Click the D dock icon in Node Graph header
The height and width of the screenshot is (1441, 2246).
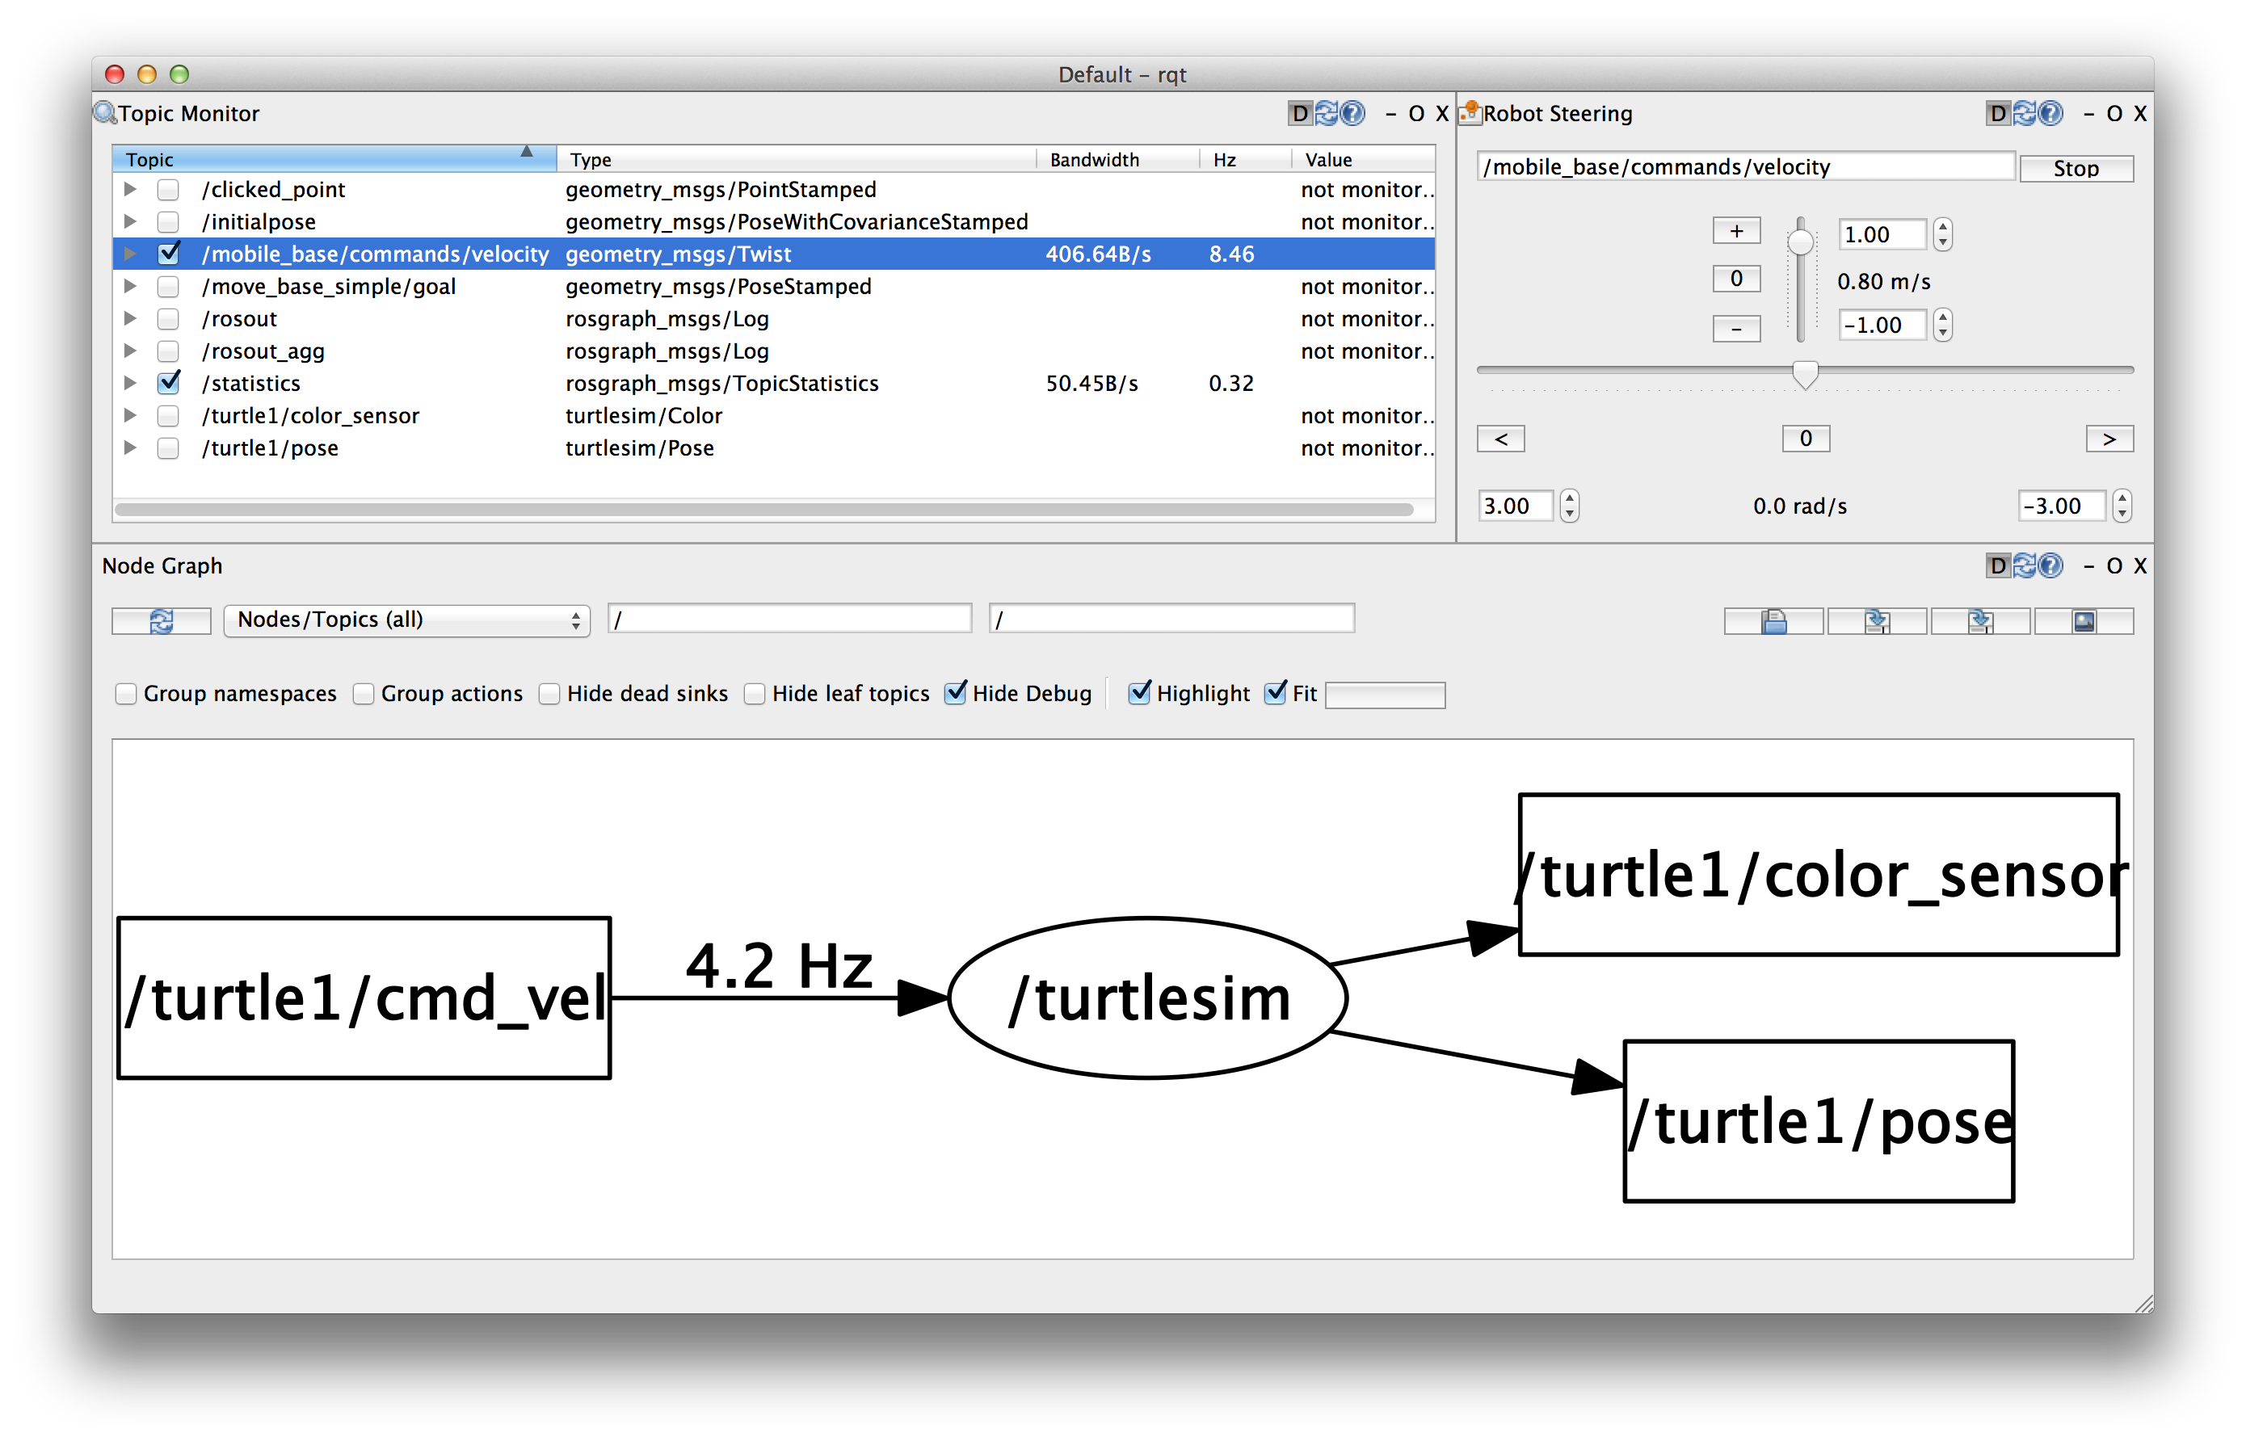tap(1998, 566)
